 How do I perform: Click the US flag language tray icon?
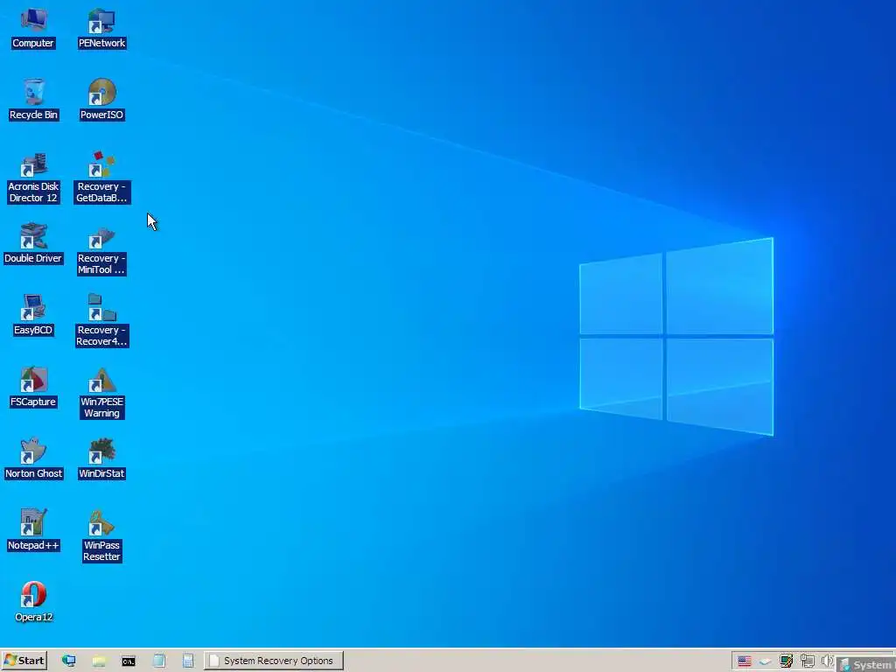point(744,661)
